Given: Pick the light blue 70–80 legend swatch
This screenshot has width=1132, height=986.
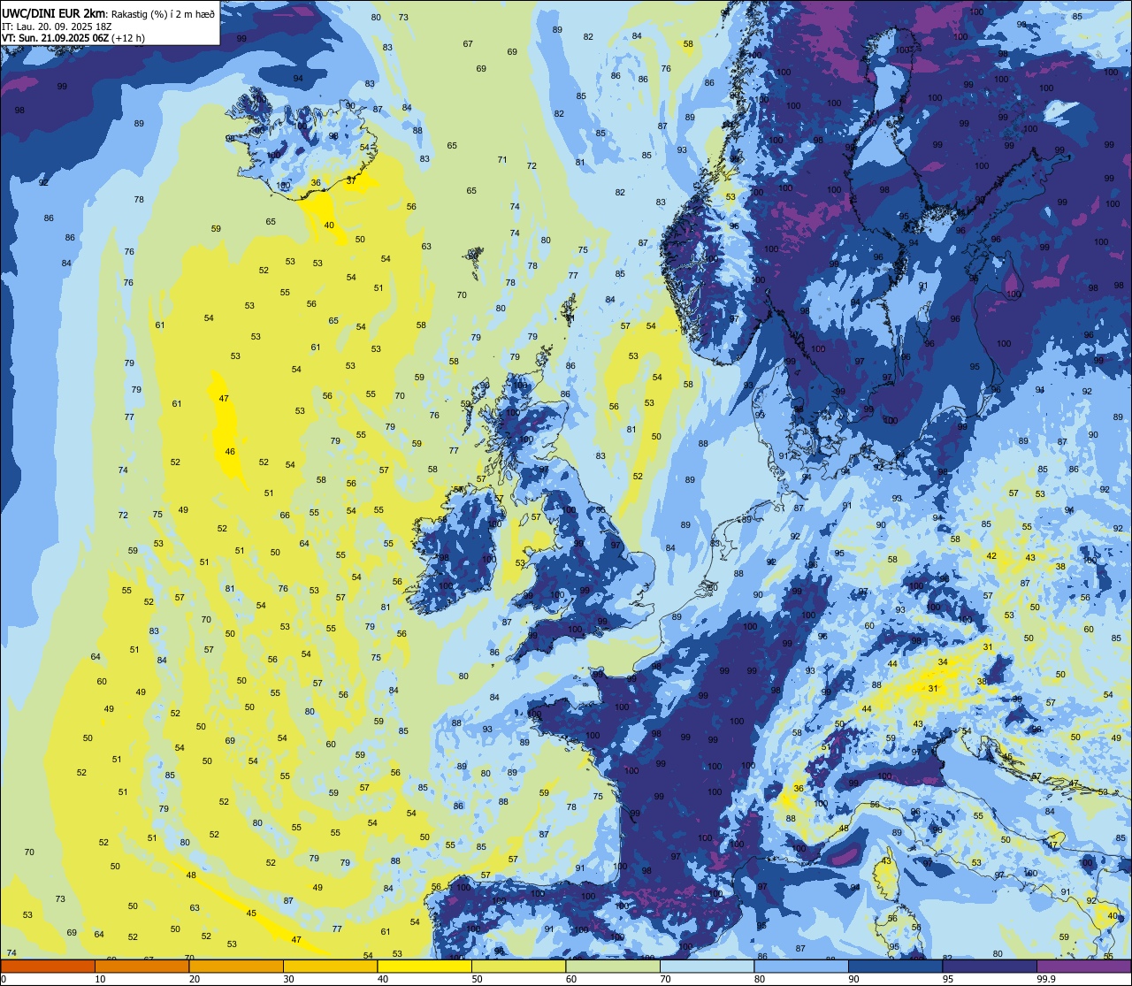Looking at the screenshot, I should click(x=707, y=966).
